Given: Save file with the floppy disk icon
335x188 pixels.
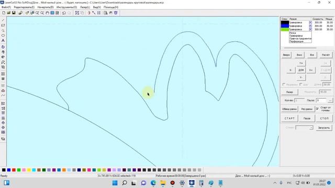Looking at the screenshot, I should pyautogui.click(x=14, y=13).
